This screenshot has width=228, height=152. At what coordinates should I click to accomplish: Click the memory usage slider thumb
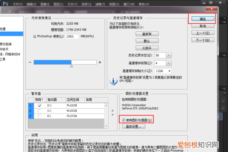point(71,66)
